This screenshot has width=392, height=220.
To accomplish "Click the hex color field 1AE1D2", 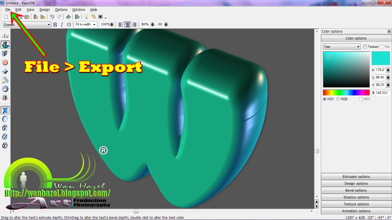I will (383, 93).
